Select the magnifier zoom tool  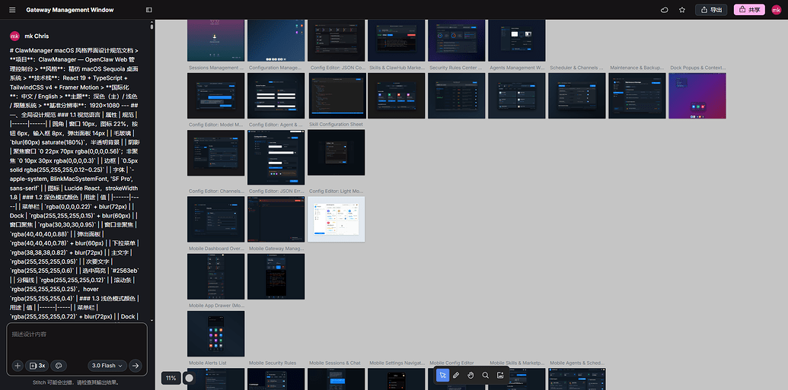[x=486, y=375]
